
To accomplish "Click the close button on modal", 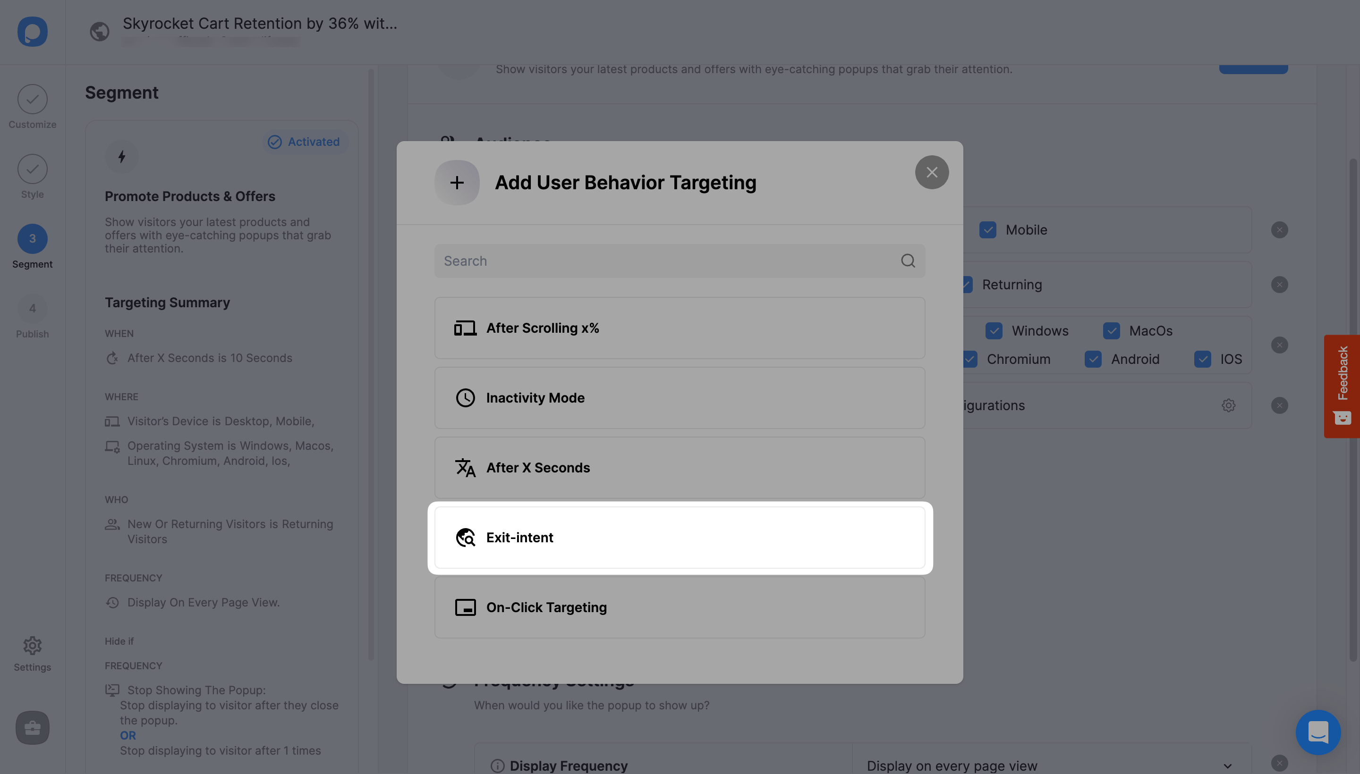I will point(931,172).
